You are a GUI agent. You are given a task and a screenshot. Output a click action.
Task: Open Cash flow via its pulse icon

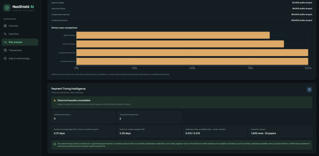[5, 34]
